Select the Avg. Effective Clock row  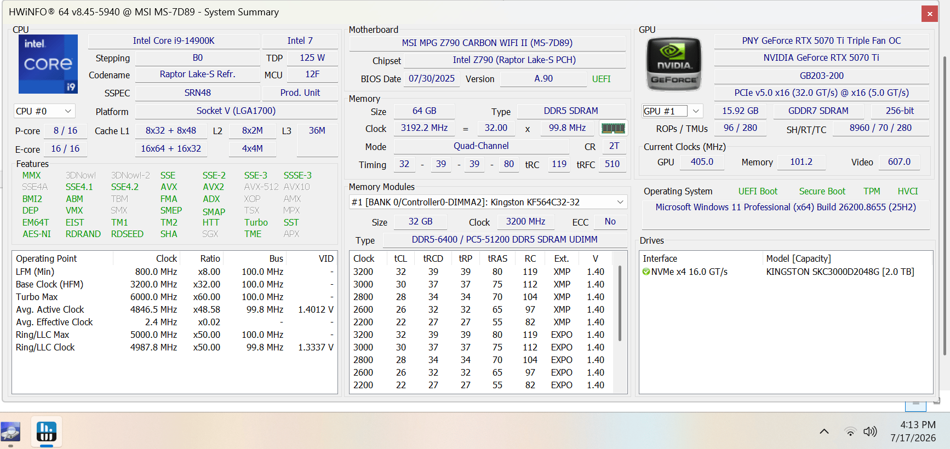174,322
